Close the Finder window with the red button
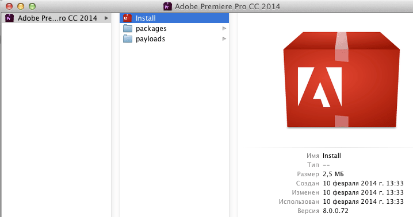Screen dimensions: 413x217 pos(9,6)
